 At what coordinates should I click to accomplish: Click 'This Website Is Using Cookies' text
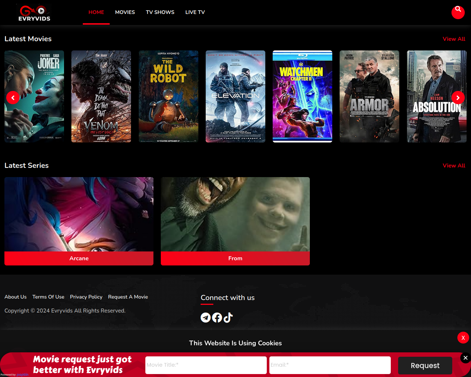pyautogui.click(x=235, y=343)
